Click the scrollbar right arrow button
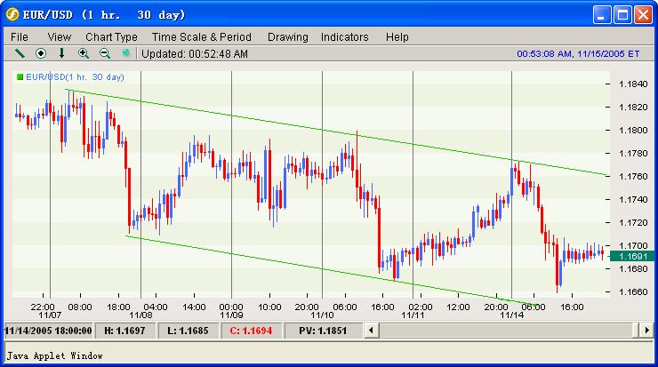The width and height of the screenshot is (658, 367). (646, 331)
